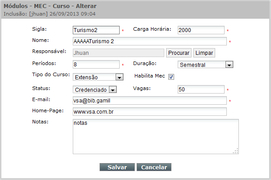
Task: Select the Períodos input box
Action: tap(96, 64)
